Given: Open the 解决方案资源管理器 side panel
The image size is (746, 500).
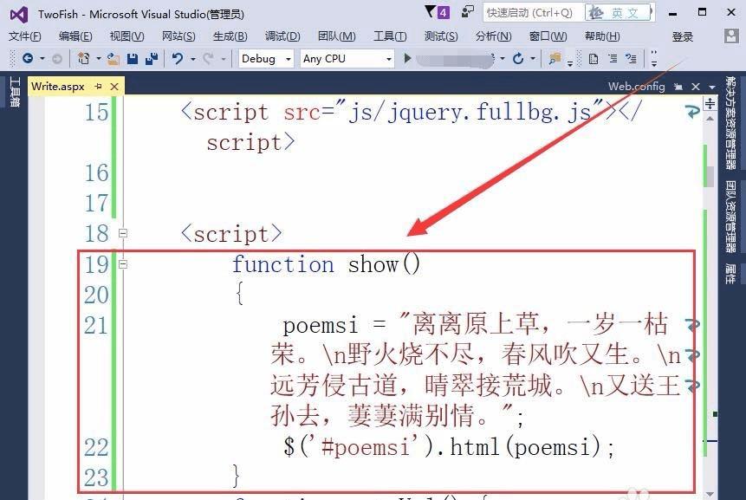Looking at the screenshot, I should 730,123.
